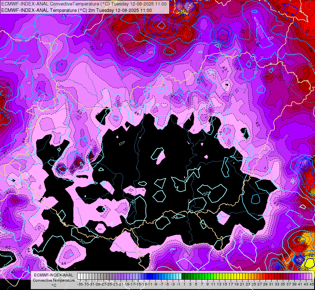Click the legend scale value -25

click(109, 284)
